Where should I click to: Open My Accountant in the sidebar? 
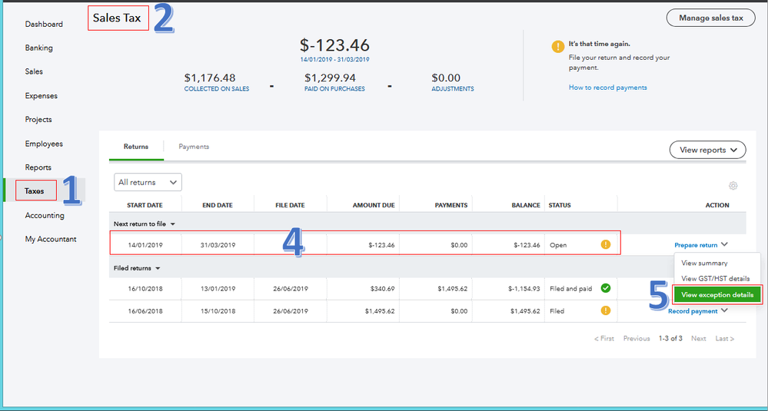click(51, 239)
